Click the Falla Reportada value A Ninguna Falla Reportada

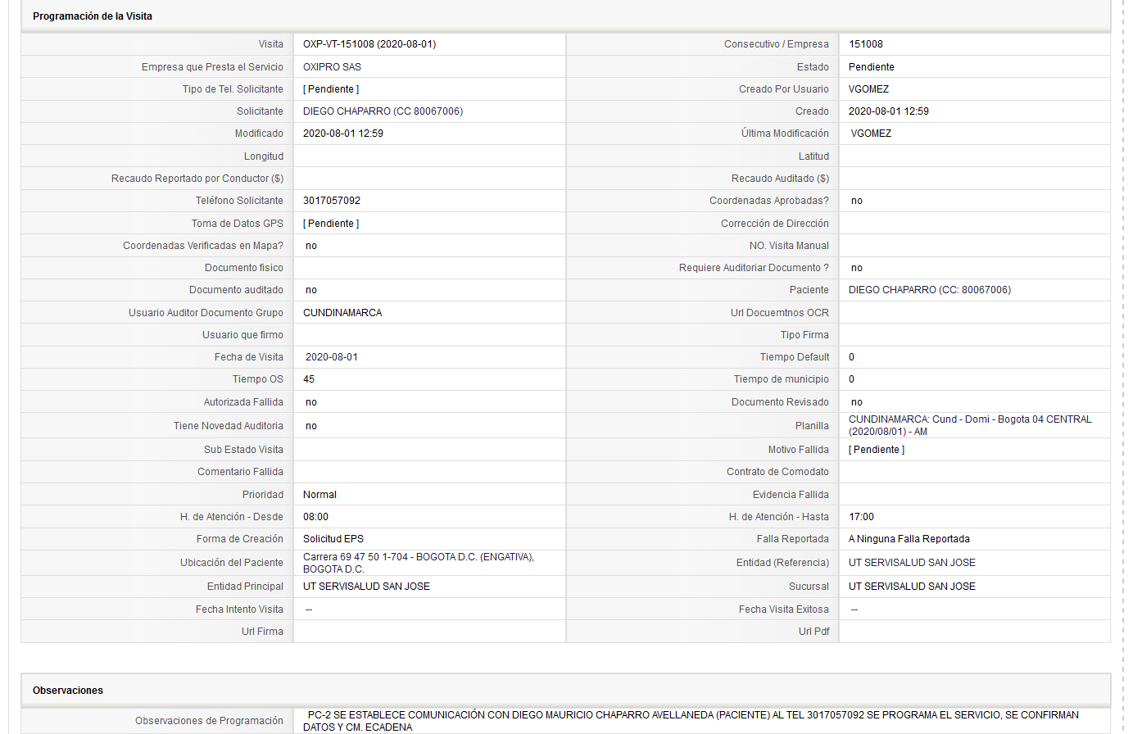909,539
